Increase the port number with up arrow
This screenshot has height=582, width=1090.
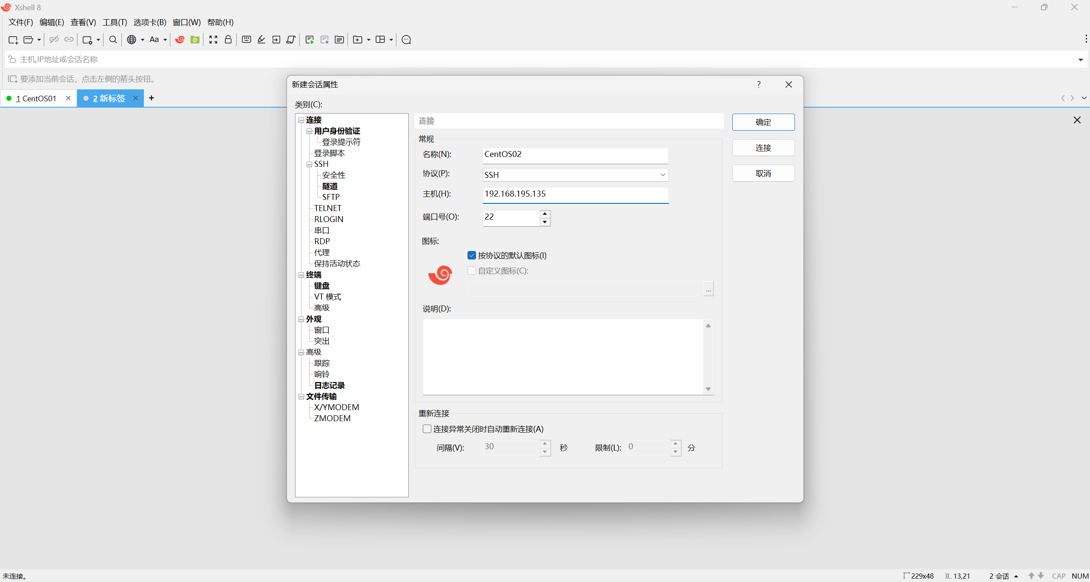coord(545,214)
